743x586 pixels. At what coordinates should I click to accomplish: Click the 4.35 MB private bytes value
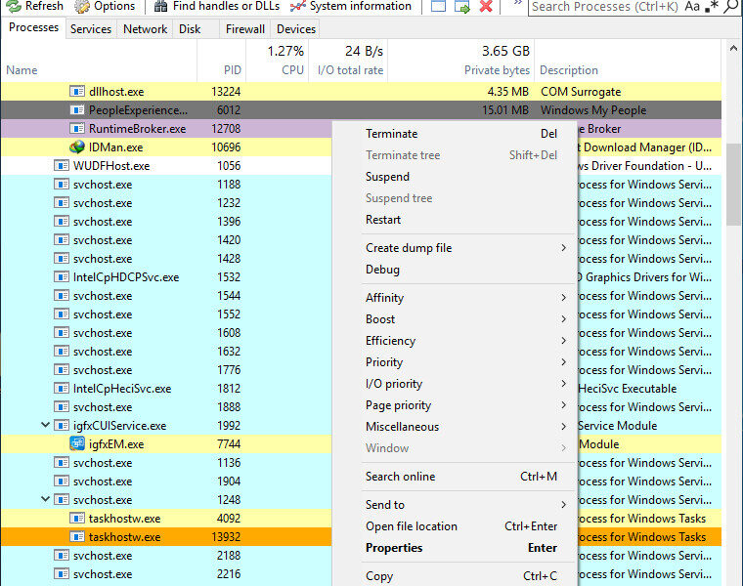click(x=507, y=92)
